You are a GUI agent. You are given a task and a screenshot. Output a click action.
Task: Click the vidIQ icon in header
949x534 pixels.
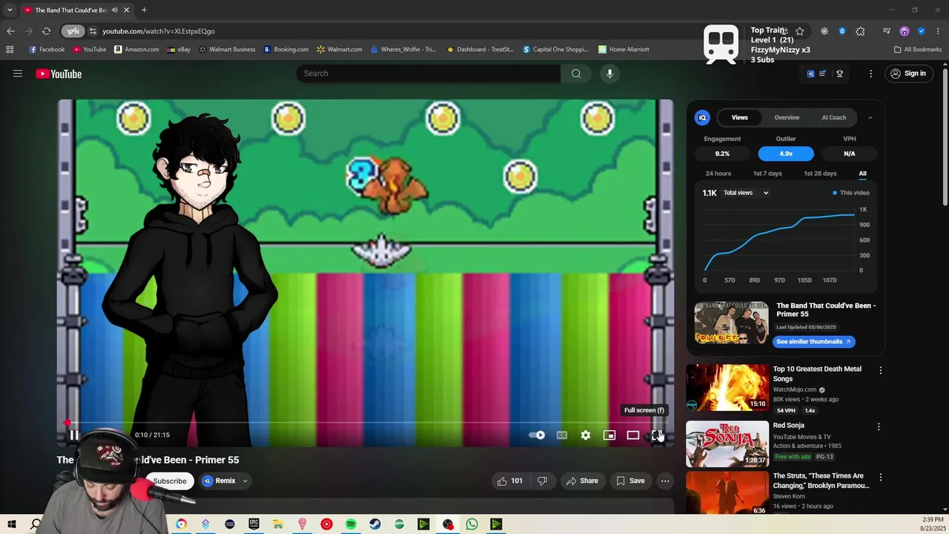tap(810, 73)
